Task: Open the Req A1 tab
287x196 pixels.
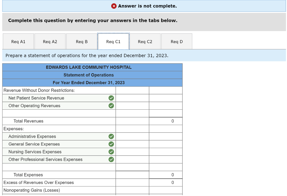Action: [x=18, y=41]
